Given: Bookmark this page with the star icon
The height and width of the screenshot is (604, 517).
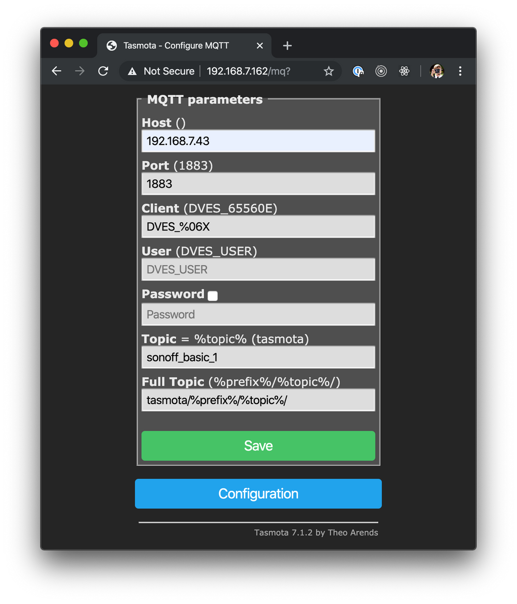Looking at the screenshot, I should (329, 71).
